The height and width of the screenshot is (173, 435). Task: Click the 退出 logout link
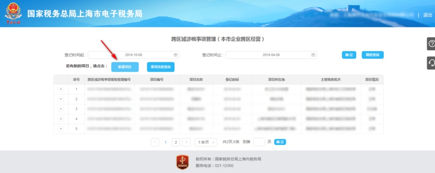click(427, 15)
